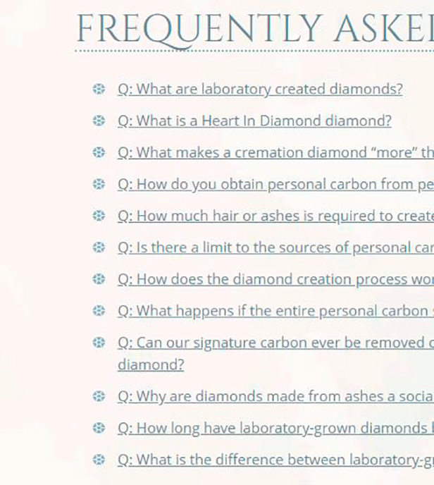This screenshot has width=434, height=485.
Task: Click the bullet icon beside signature carbon question
Action: (99, 343)
